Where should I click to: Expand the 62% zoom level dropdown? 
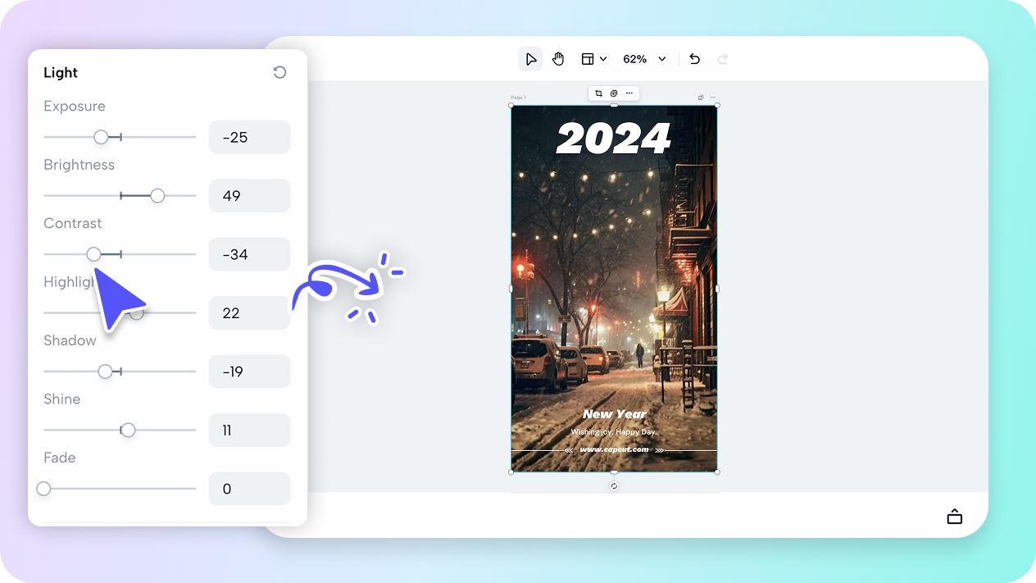click(x=644, y=58)
